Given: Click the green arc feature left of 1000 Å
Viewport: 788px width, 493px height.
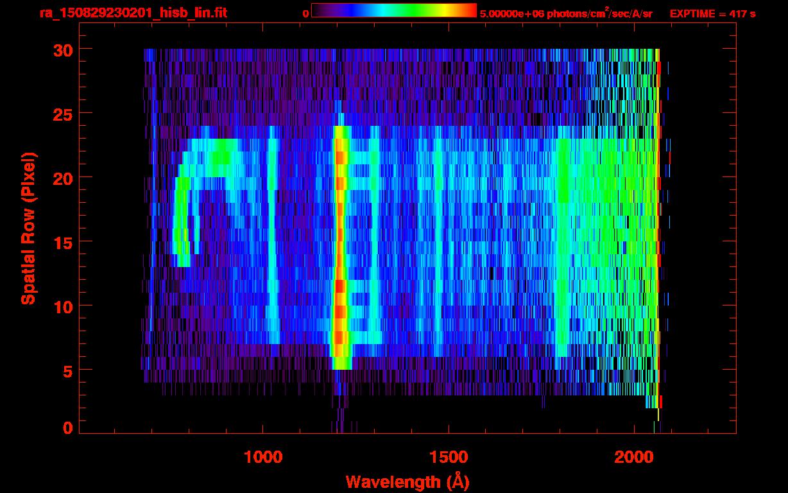Looking at the screenshot, I should 181,212.
